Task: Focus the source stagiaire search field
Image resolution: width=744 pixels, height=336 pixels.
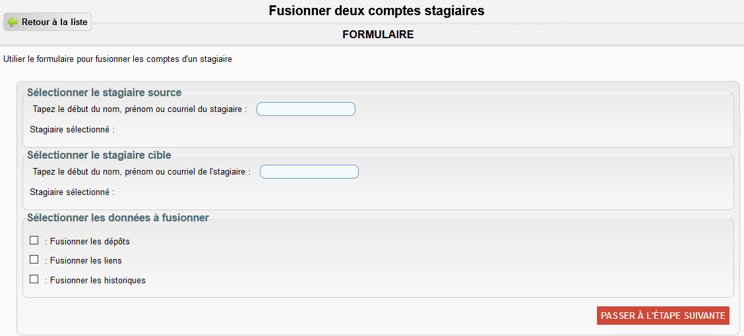Action: [306, 109]
